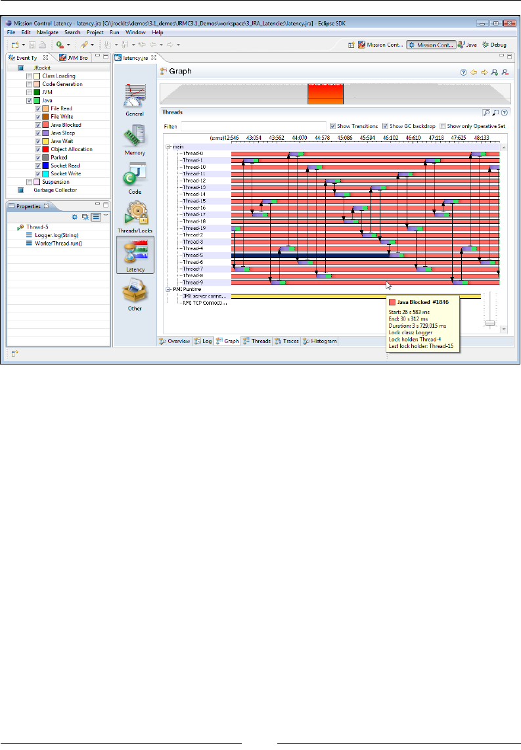Select the magnifier zoom tool in Threads section
The width and height of the screenshot is (521, 750).
[x=486, y=112]
